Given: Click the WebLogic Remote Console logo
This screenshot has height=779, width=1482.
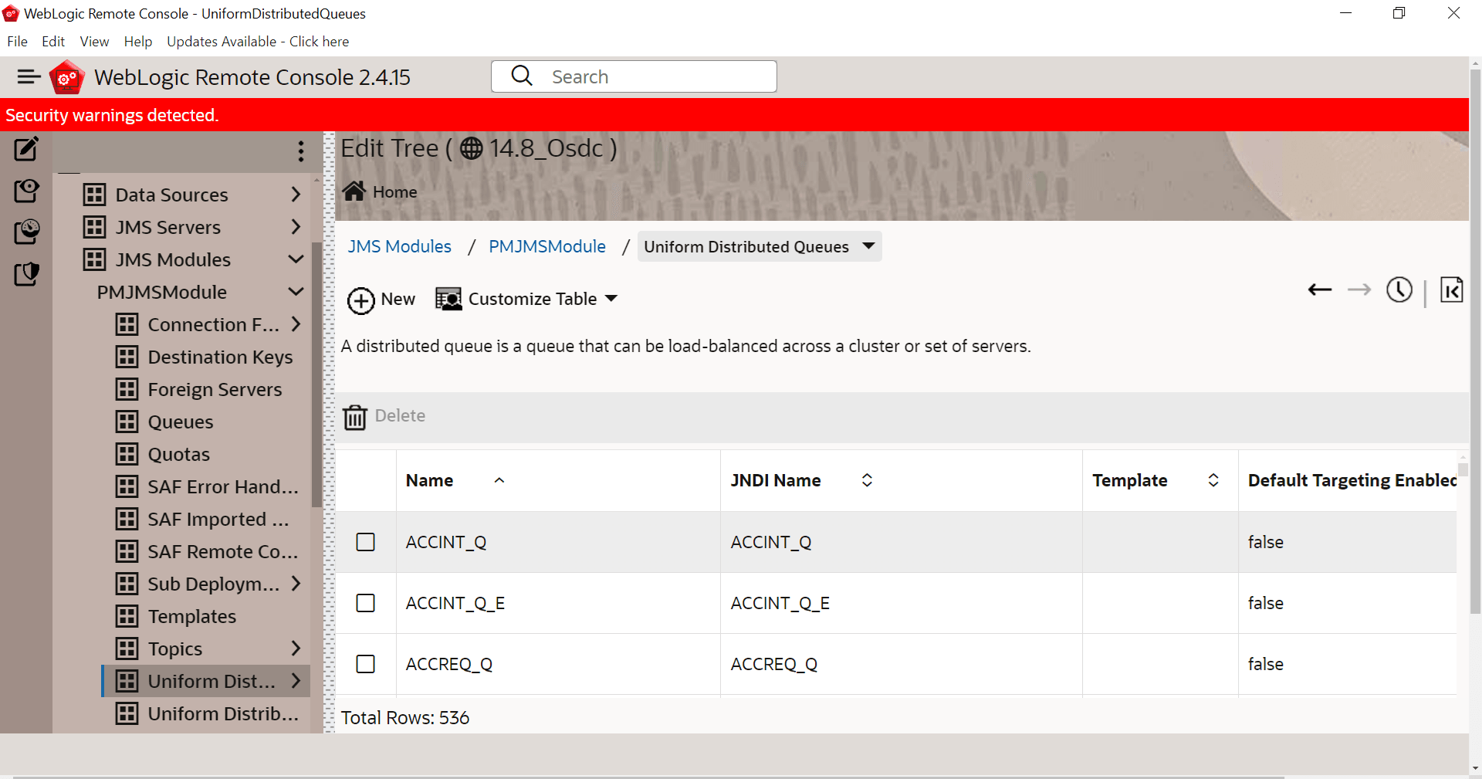Looking at the screenshot, I should pyautogui.click(x=67, y=77).
